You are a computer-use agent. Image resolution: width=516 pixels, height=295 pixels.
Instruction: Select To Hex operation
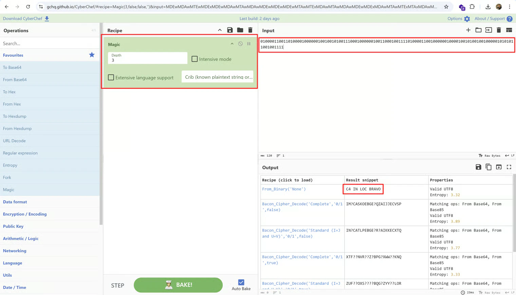click(x=50, y=92)
